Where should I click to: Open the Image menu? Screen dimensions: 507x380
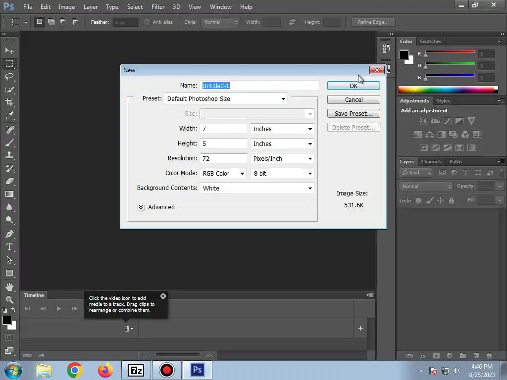tap(67, 7)
